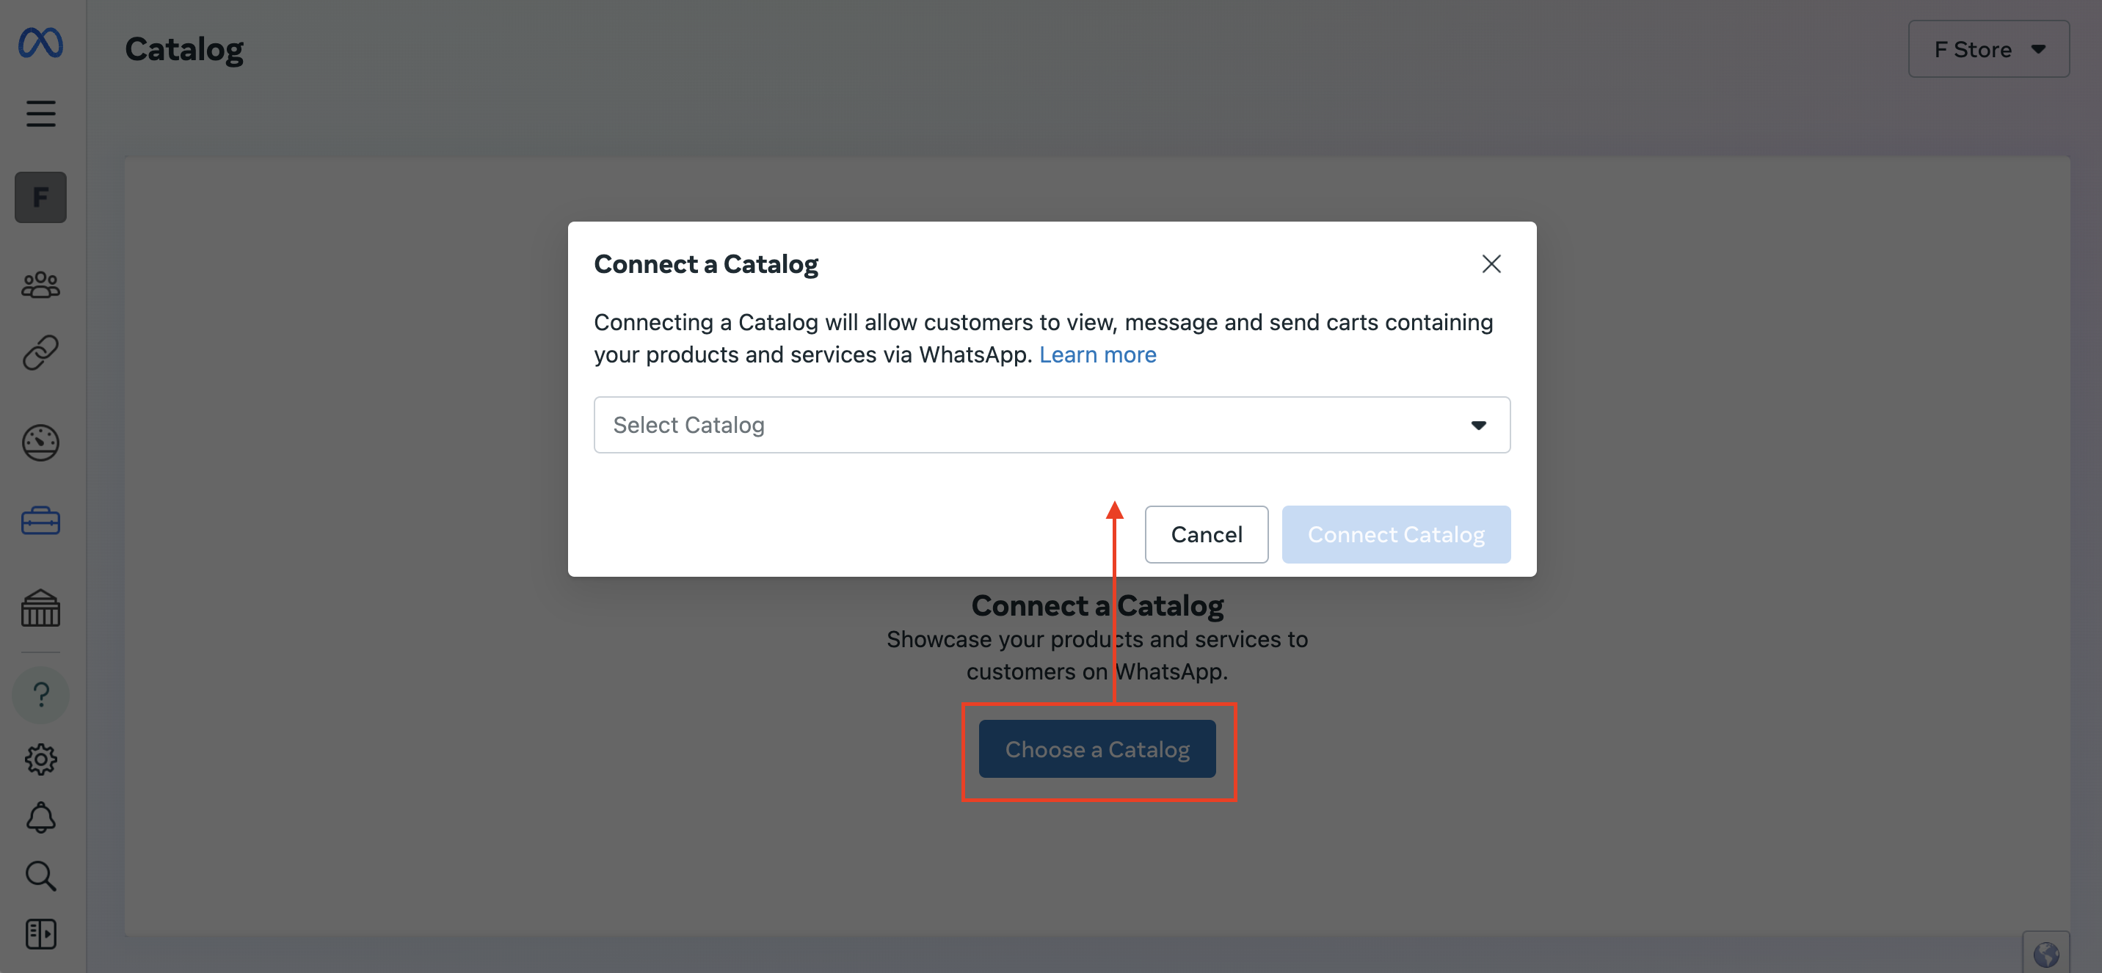The height and width of the screenshot is (973, 2102).
Task: Toggle the sidebar panel collapse icon
Action: tap(40, 934)
